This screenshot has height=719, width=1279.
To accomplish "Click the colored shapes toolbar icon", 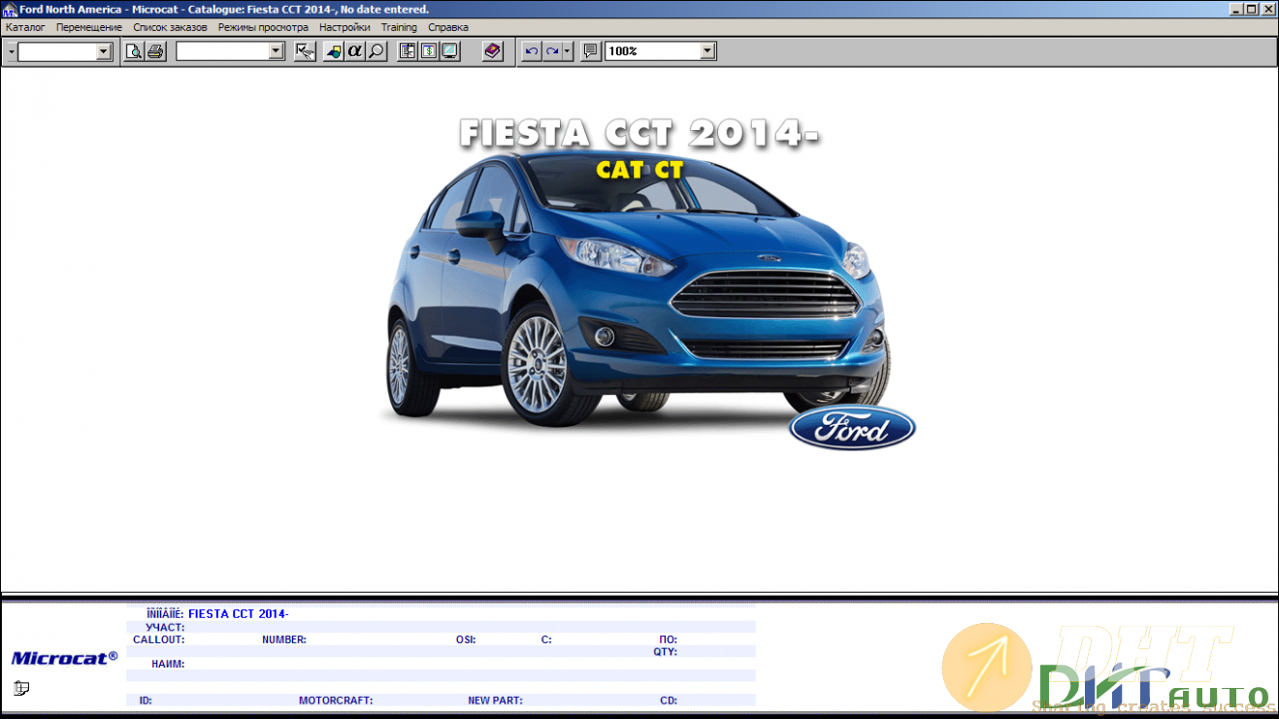I will [x=334, y=51].
